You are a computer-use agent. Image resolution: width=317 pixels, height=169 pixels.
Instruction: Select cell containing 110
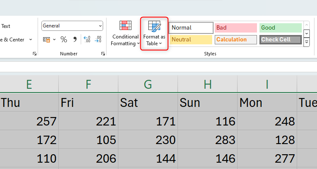coord(29,158)
